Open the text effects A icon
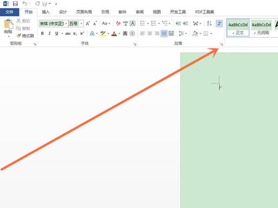Screen dimensions: 278x208 (92, 33)
